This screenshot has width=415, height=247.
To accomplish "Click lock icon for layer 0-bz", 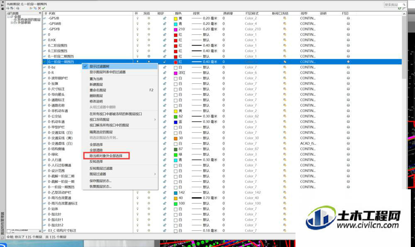I will tap(165, 67).
